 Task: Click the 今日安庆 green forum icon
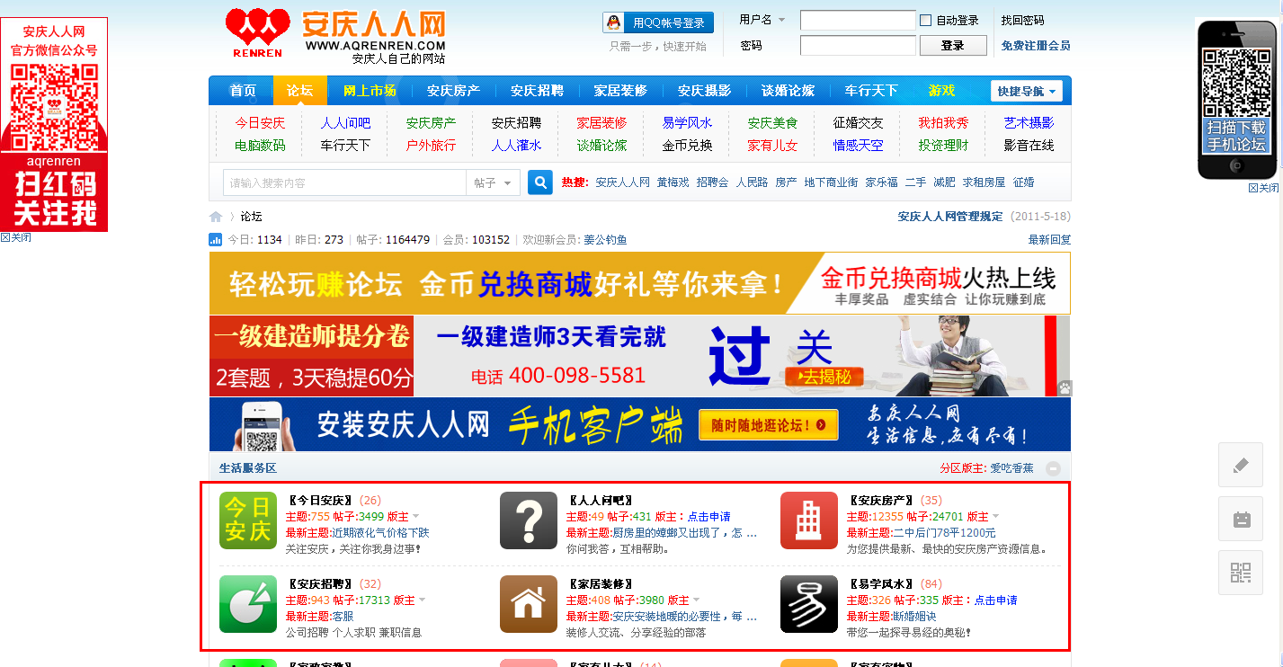coord(248,520)
